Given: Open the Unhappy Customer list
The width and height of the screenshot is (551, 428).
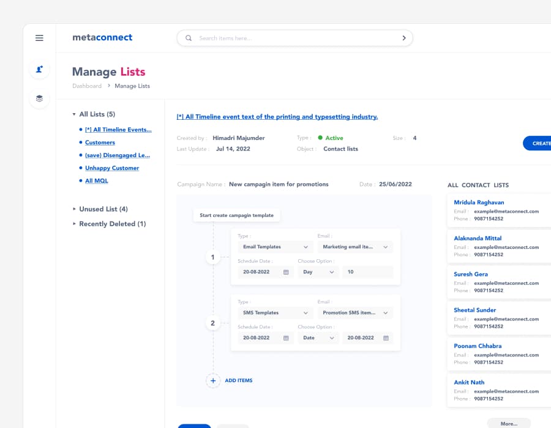Looking at the screenshot, I should coord(112,168).
